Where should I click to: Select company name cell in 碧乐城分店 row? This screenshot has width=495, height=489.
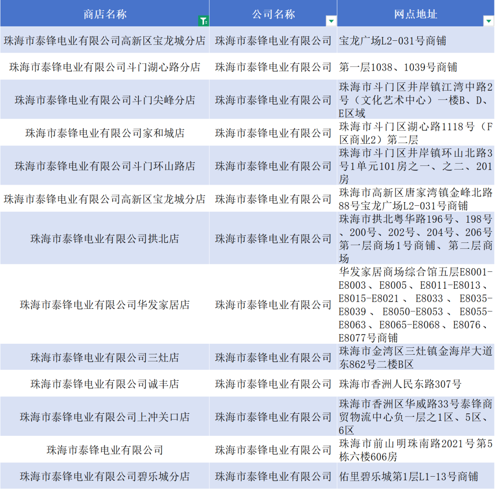coord(273,476)
